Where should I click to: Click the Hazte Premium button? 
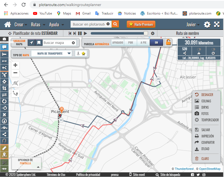pos(141,24)
